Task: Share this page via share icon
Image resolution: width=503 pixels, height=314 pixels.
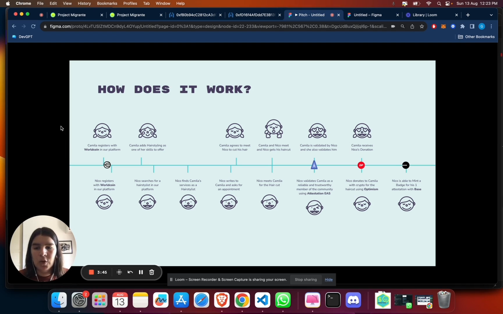Action: tap(412, 26)
